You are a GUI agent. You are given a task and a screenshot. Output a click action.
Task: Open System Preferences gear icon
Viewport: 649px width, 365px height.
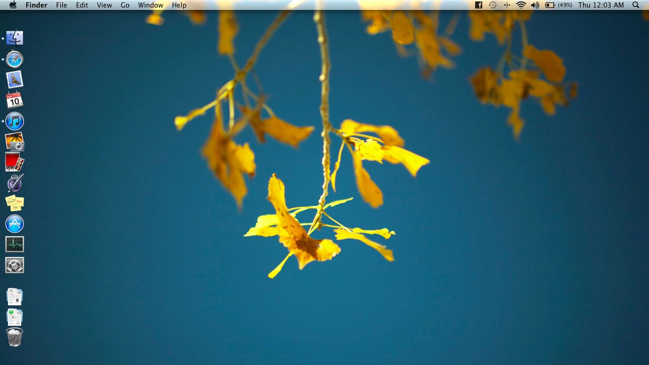[x=15, y=265]
